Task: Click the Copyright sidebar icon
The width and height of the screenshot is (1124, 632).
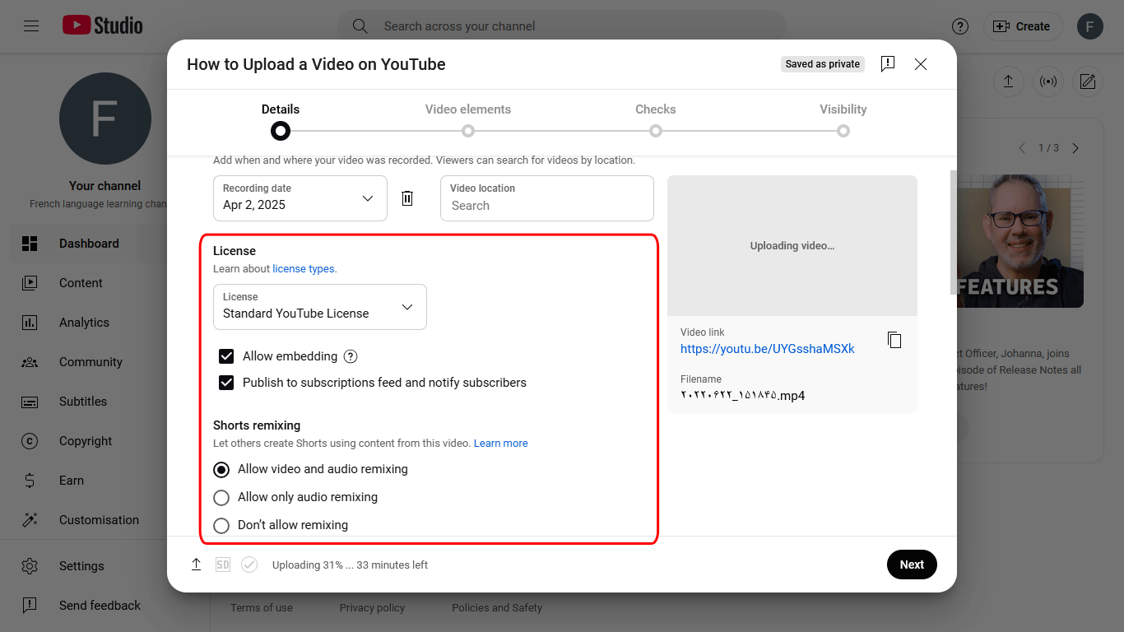Action: click(x=30, y=441)
